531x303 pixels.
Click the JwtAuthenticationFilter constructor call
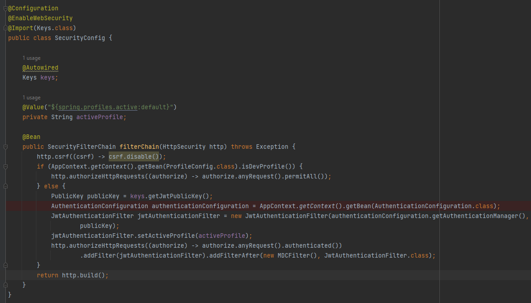click(x=288, y=216)
